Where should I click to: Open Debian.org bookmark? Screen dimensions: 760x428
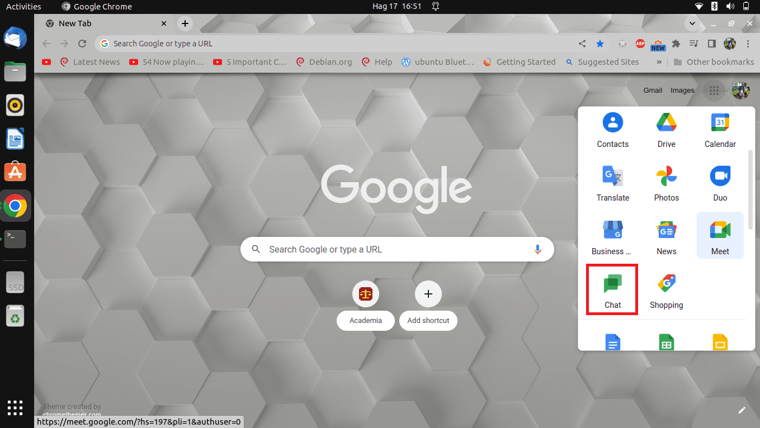pyautogui.click(x=324, y=62)
